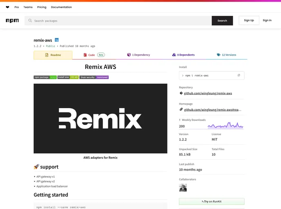Click the npm logo

12,20
